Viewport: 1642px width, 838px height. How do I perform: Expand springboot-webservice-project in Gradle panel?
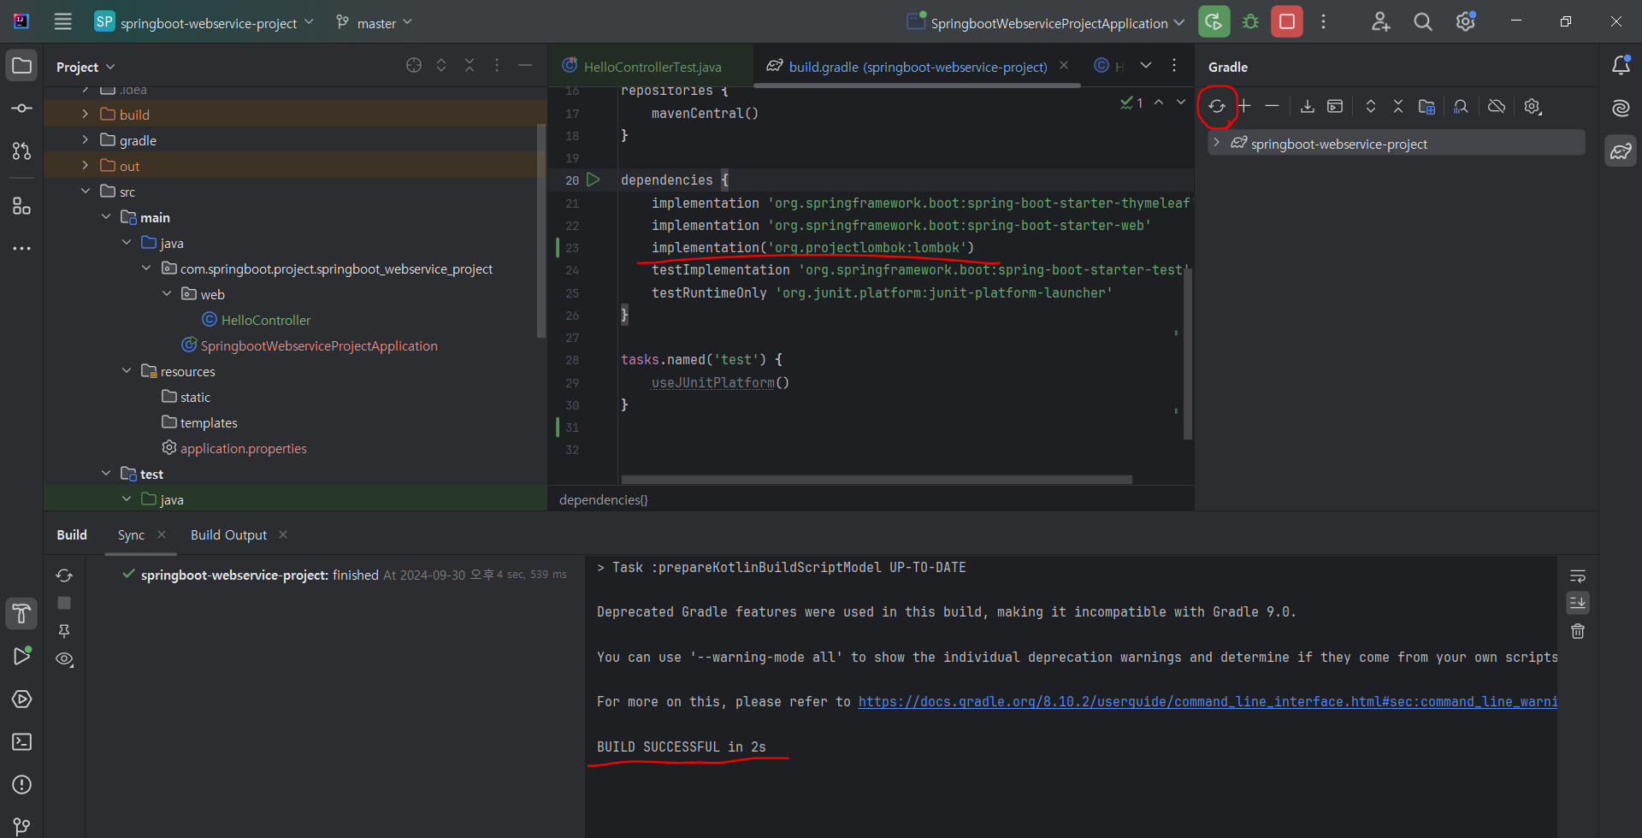coord(1216,143)
